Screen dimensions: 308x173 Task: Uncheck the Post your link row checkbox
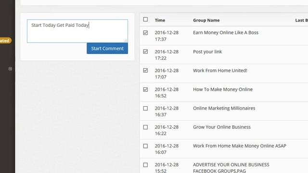coord(145,51)
